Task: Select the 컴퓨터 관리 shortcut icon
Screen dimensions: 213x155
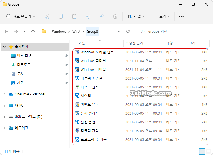Action: (x=77, y=131)
